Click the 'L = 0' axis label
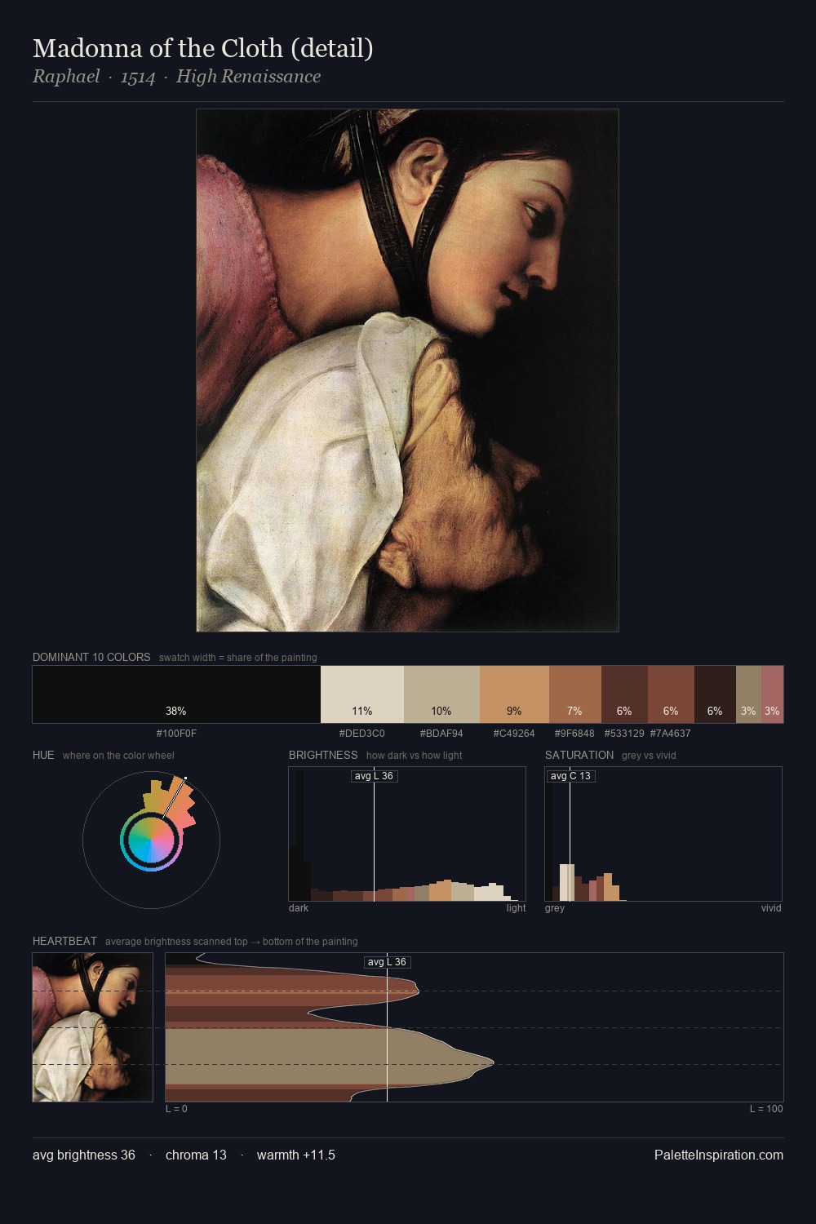Screen dimensions: 816x1224 point(176,1109)
